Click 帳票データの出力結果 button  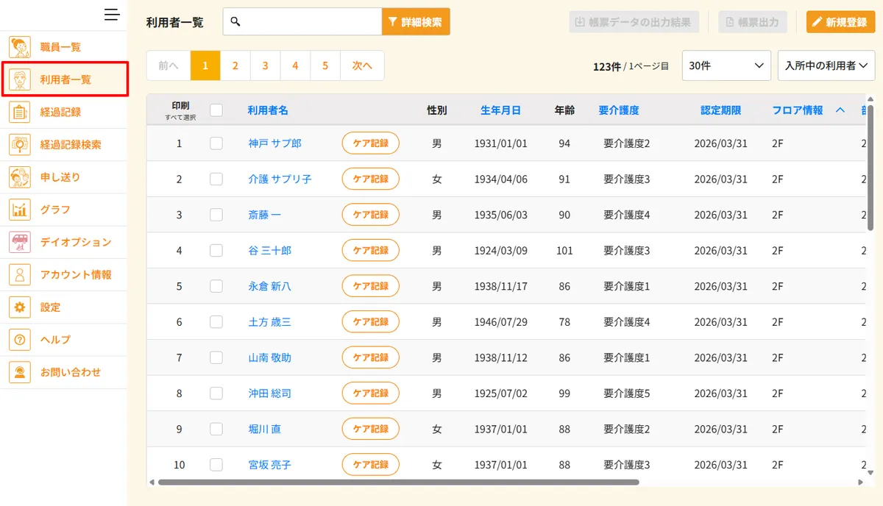[x=634, y=22]
